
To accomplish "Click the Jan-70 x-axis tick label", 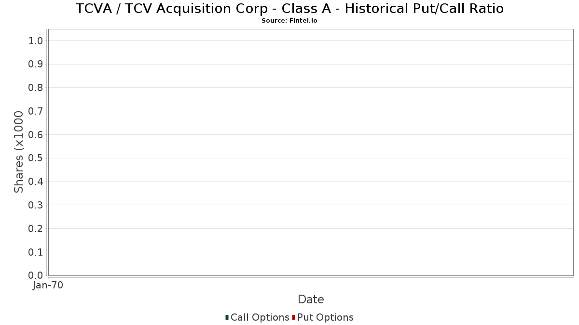I will coord(48,286).
